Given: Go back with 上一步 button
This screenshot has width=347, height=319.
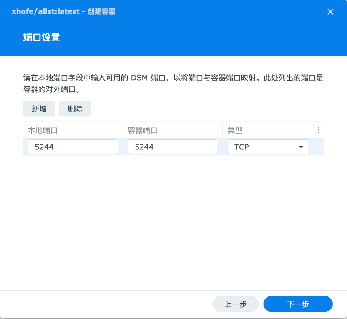Looking at the screenshot, I should coord(236,304).
